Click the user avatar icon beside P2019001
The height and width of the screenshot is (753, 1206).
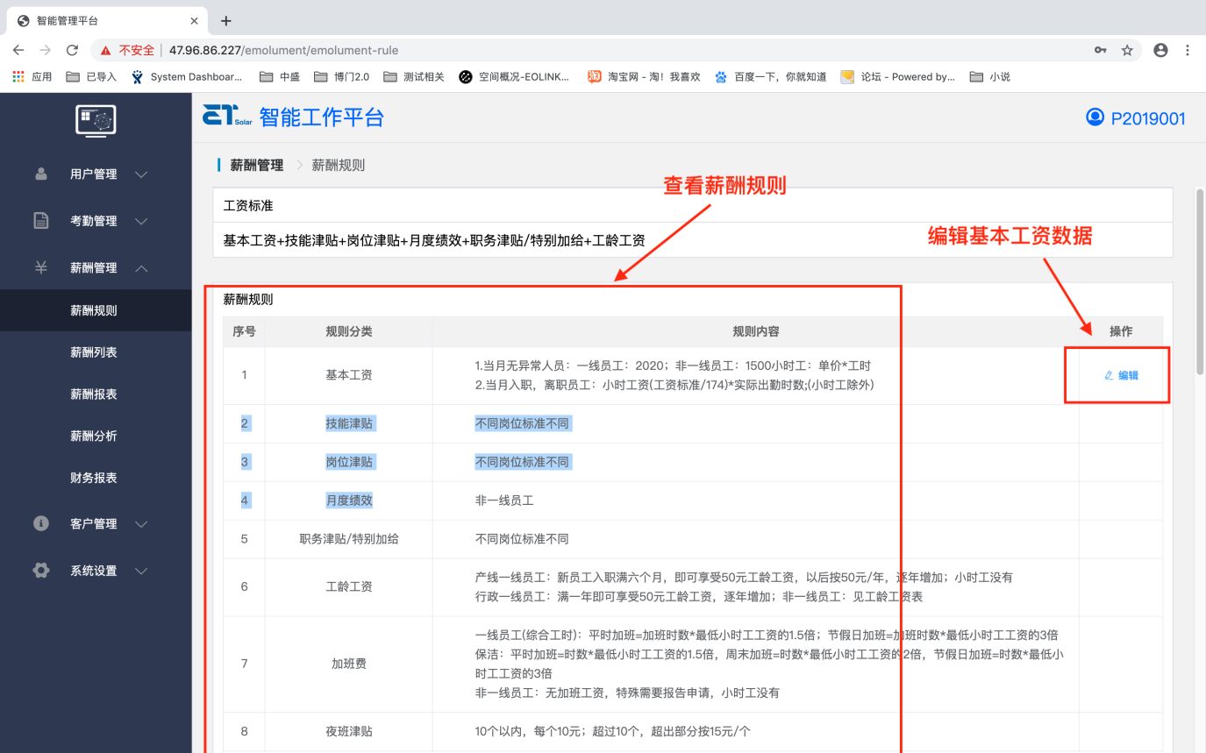[x=1095, y=117]
